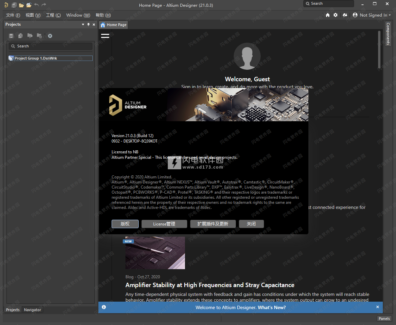Click the Home icon in top-right toolbar
The width and height of the screenshot is (396, 325).
tap(328, 15)
